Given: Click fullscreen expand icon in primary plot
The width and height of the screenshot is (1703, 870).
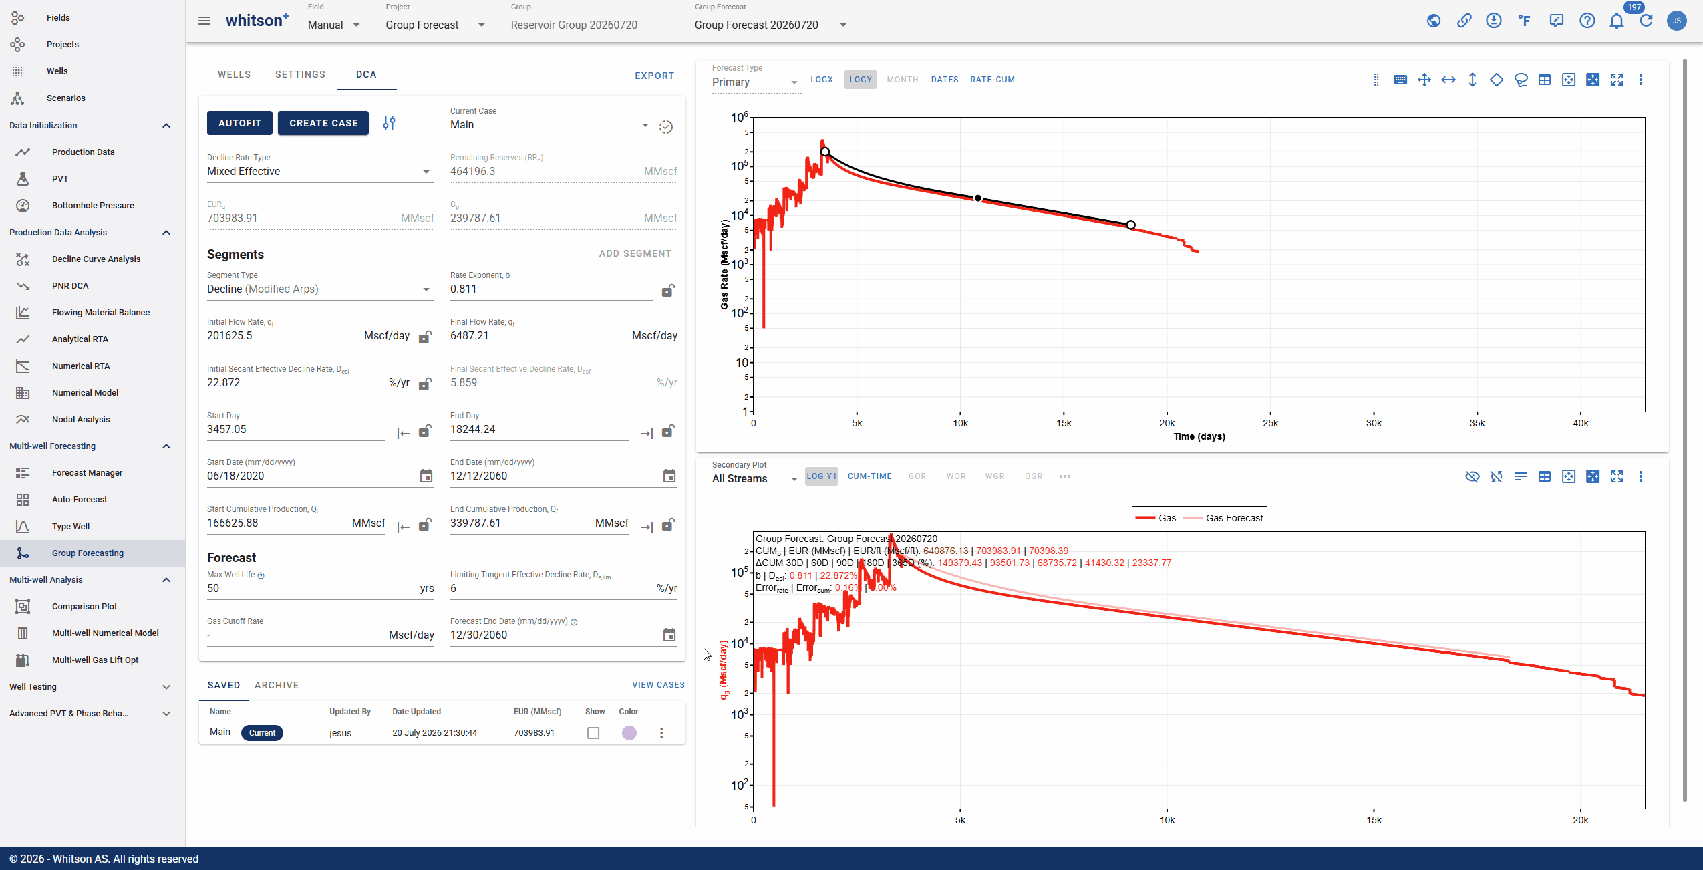Looking at the screenshot, I should click(1617, 80).
